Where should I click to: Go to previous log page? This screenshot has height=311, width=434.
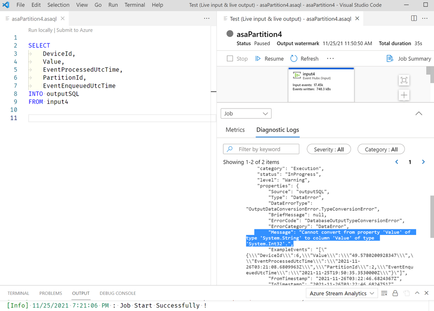click(x=397, y=162)
